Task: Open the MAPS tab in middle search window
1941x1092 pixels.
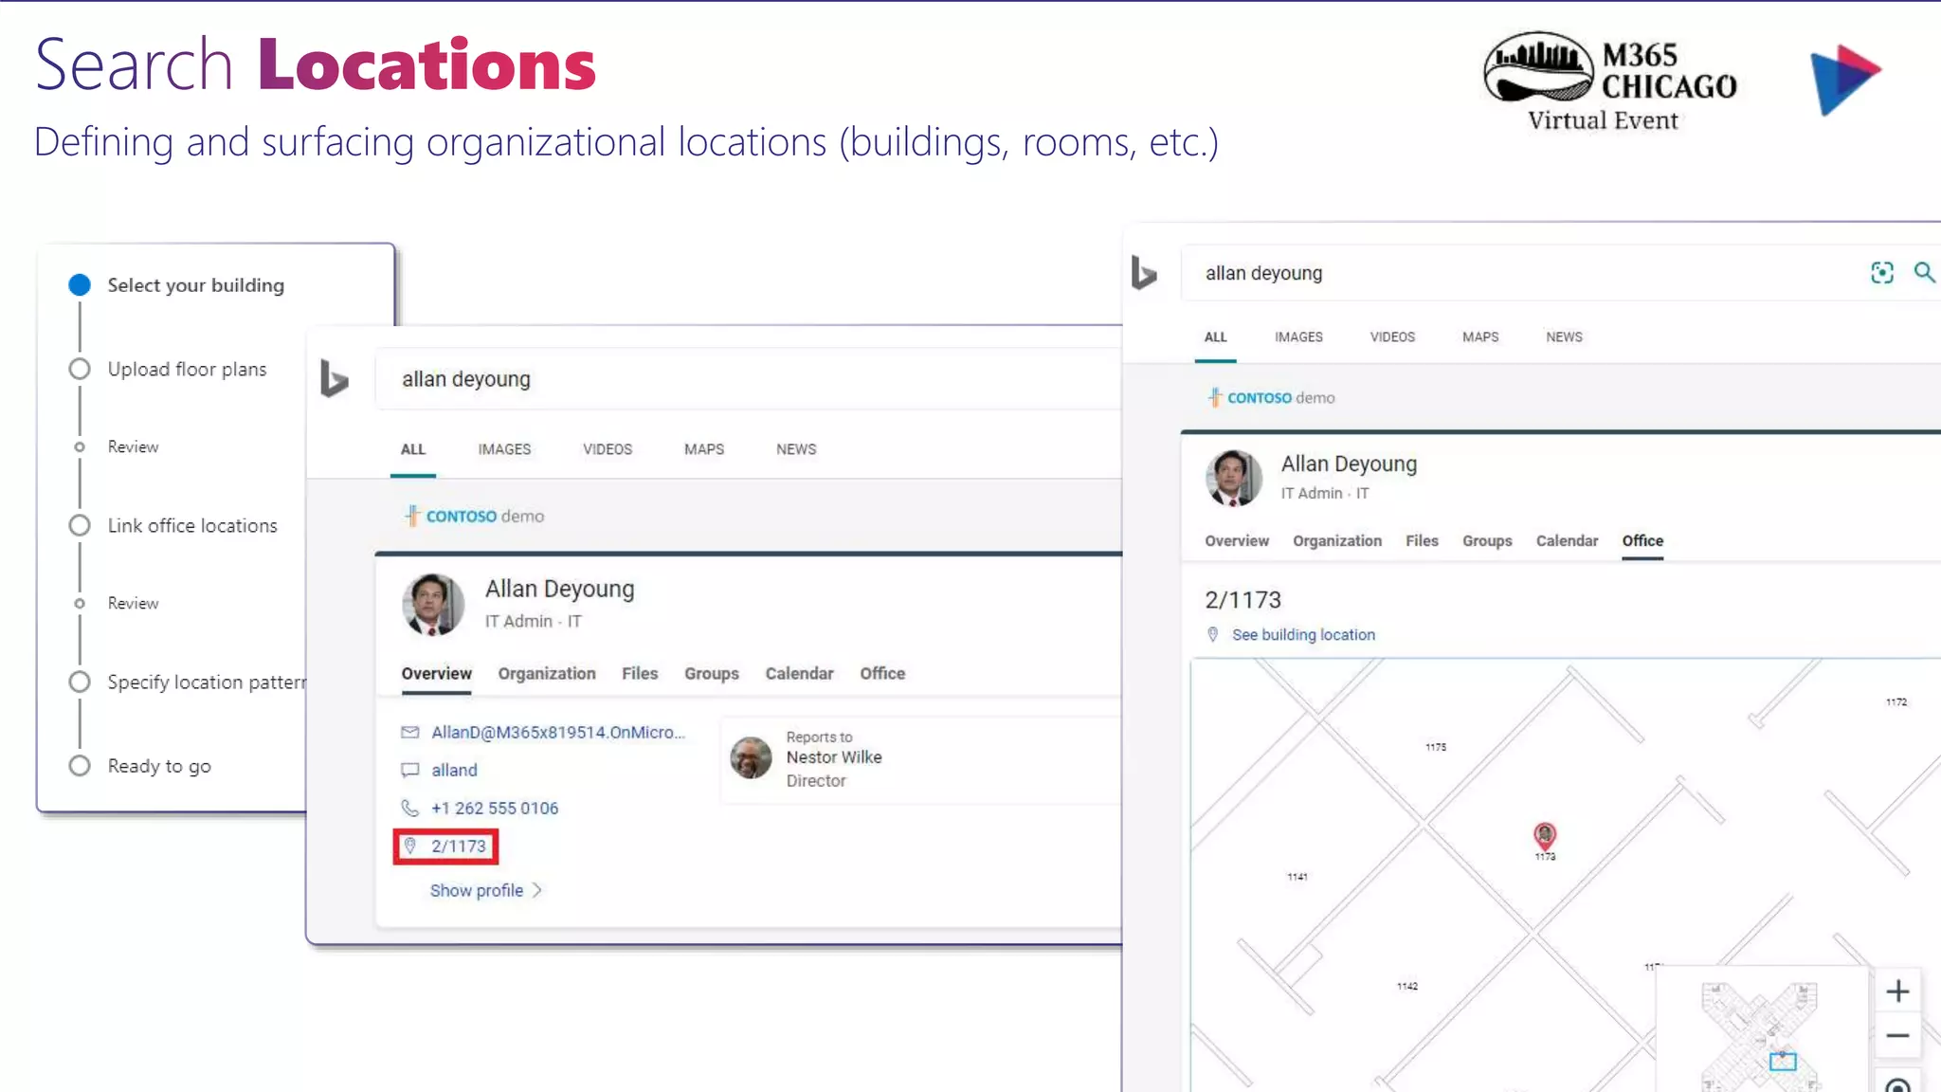Action: [x=704, y=449]
